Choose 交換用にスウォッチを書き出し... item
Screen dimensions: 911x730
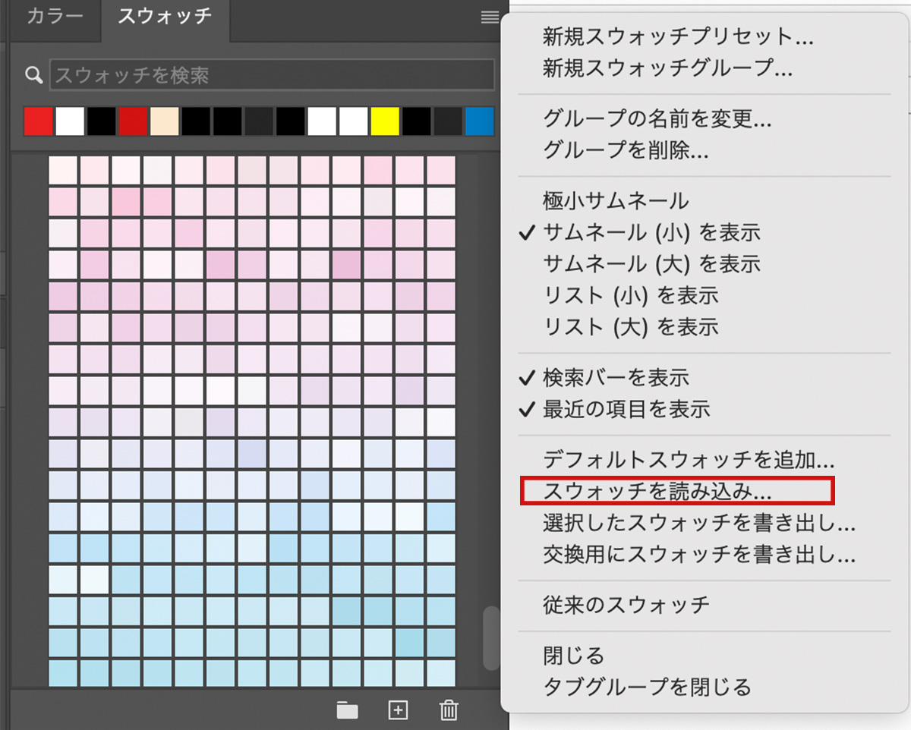[x=698, y=555]
